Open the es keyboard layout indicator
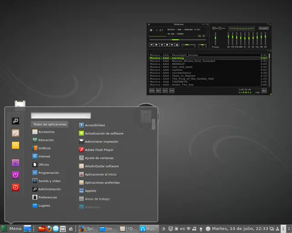 [182, 229]
